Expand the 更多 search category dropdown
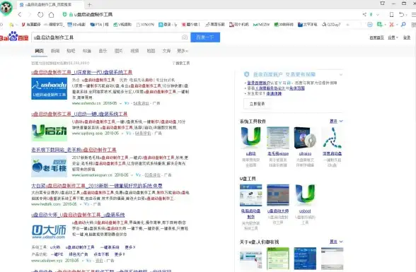Viewport: 416px width, 272px height. [183, 51]
